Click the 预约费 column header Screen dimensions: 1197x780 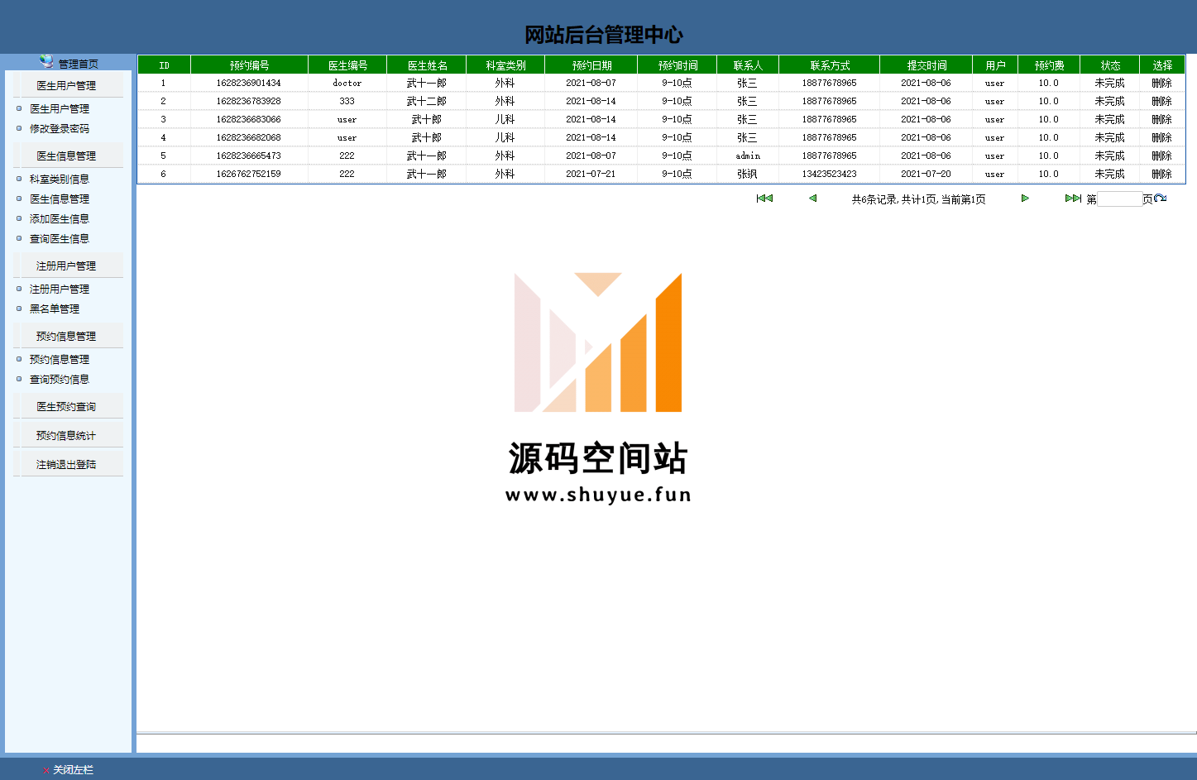tap(1049, 65)
